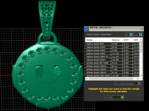Toggle the User library switch
The image size is (149, 111).
pyautogui.click(x=138, y=35)
